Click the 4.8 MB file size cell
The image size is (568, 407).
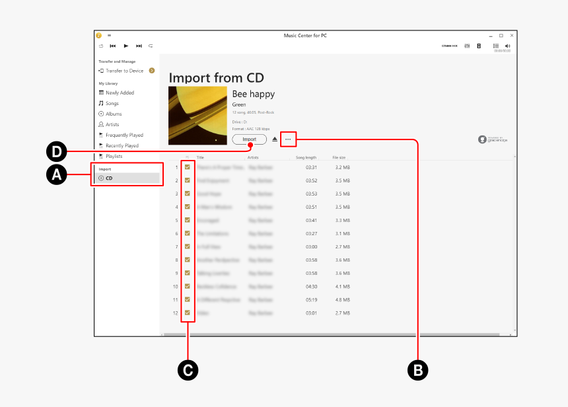pyautogui.click(x=342, y=300)
